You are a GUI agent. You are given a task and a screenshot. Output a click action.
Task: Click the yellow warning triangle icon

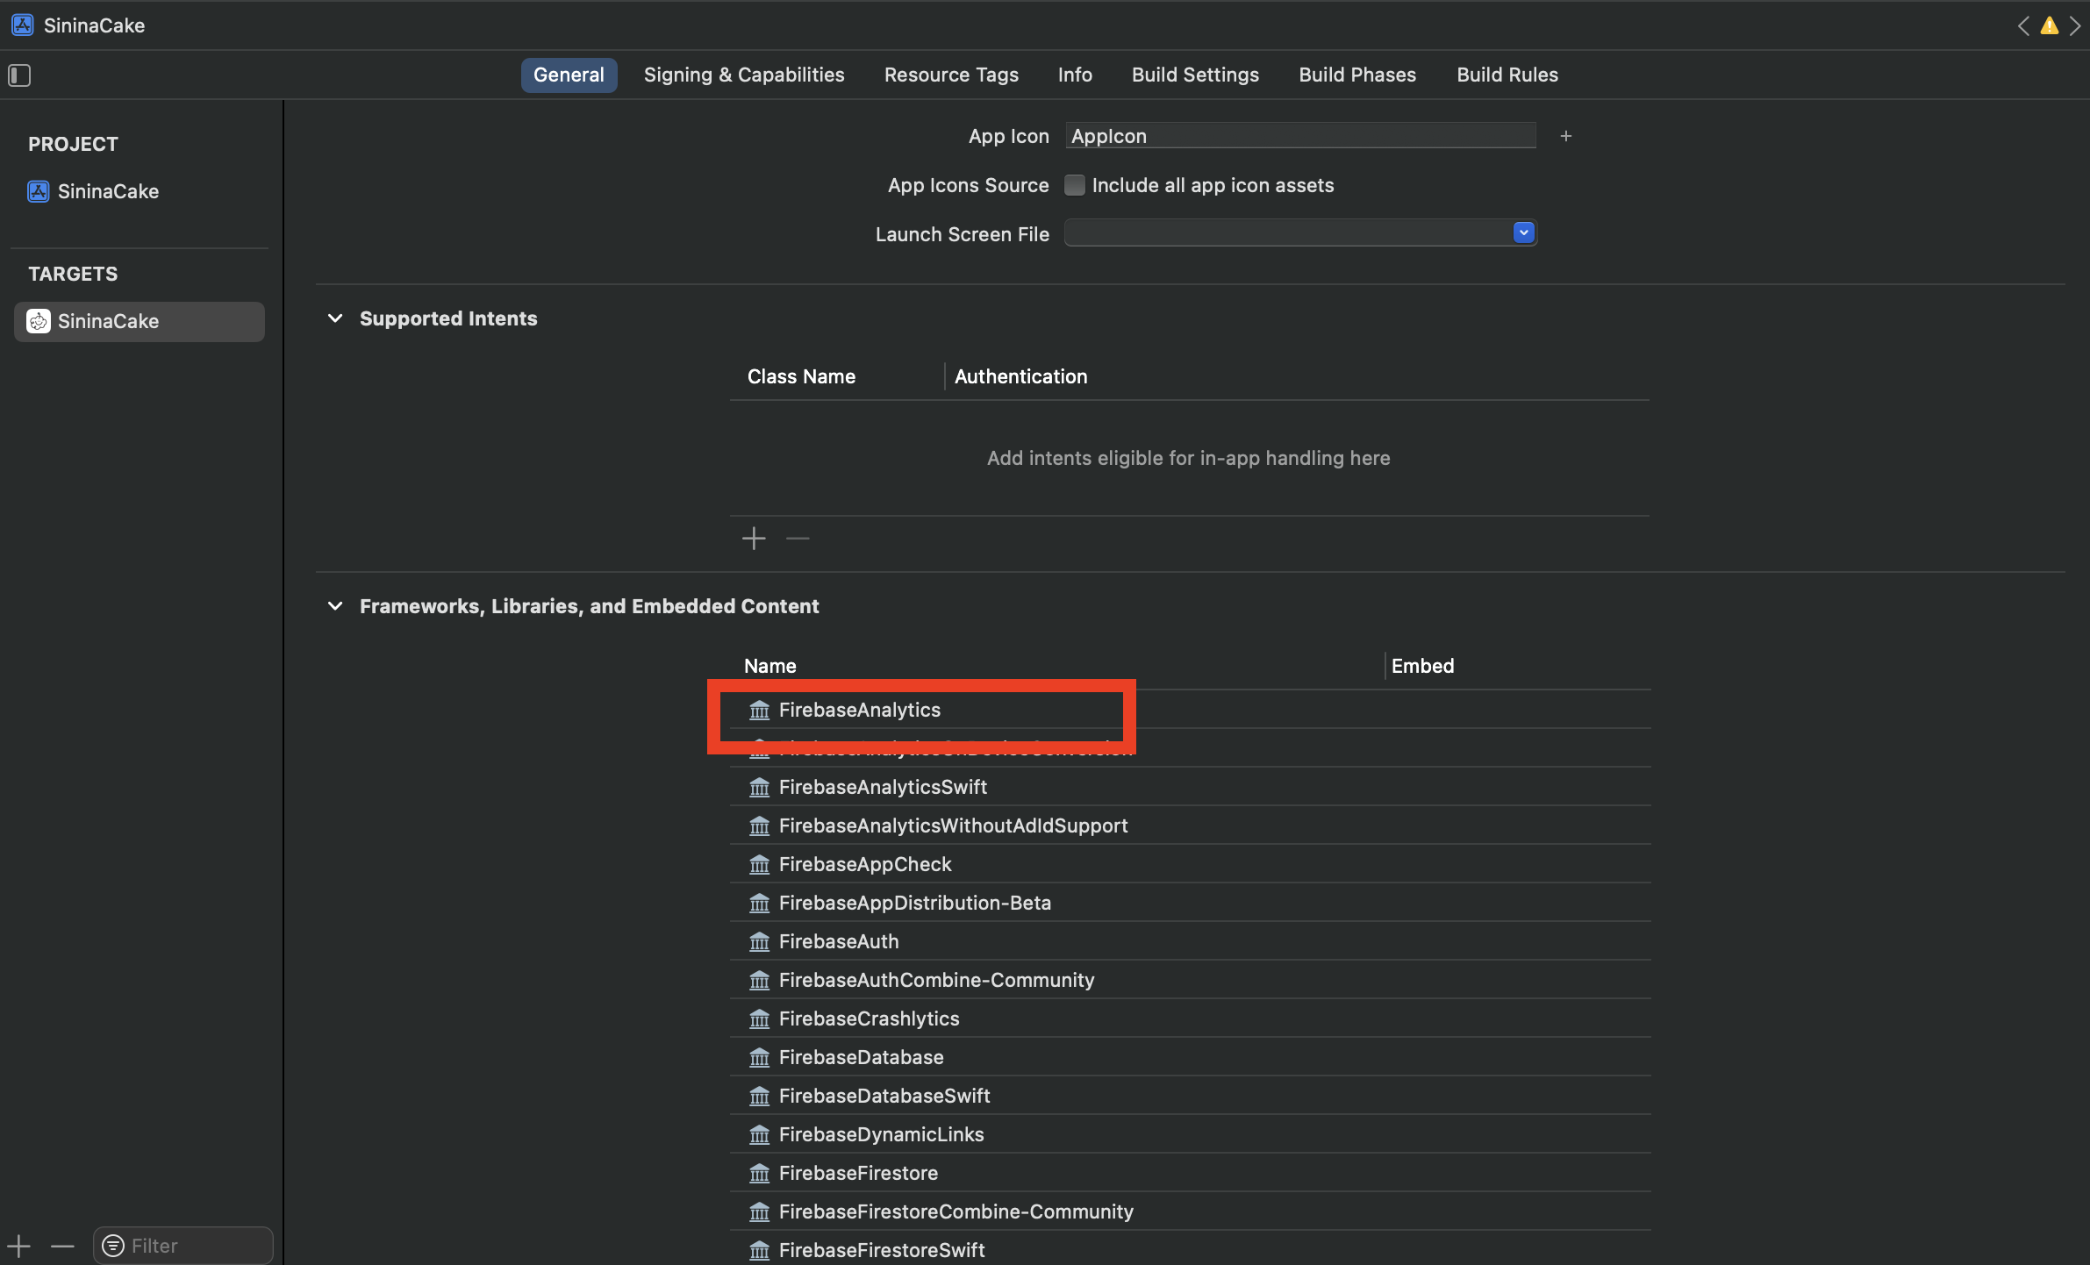point(2049,26)
